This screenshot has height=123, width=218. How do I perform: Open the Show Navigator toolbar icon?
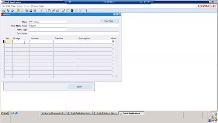tap(12, 11)
